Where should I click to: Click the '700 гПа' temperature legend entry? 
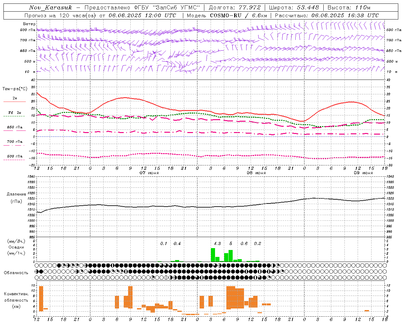point(14,142)
